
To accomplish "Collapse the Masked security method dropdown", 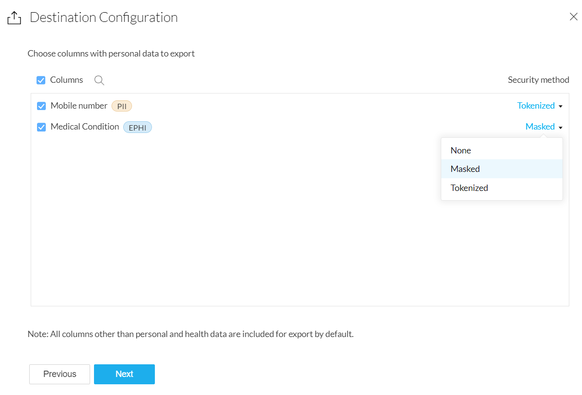I will (540, 127).
